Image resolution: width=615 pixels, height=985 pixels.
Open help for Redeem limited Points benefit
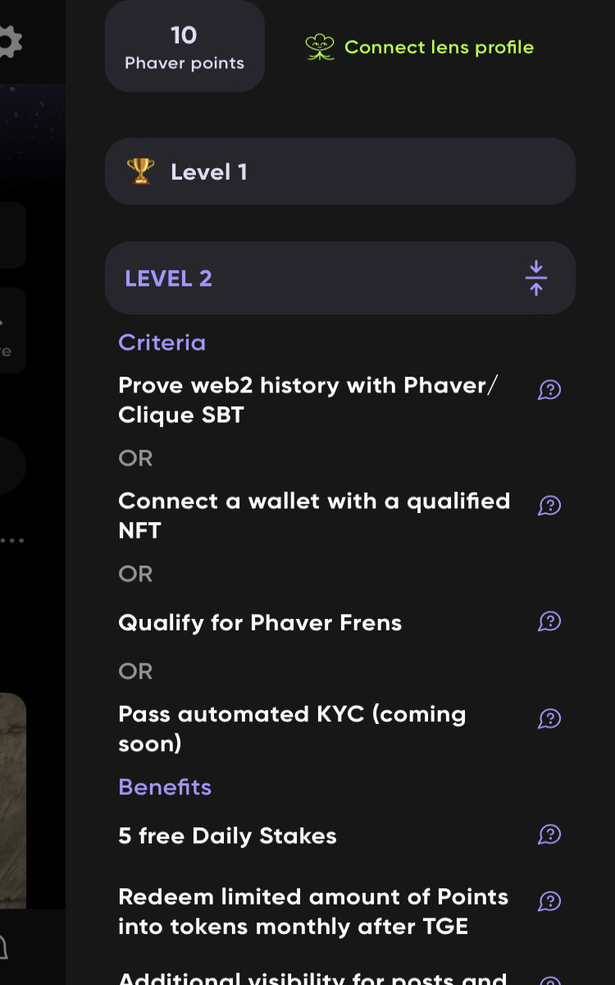[549, 901]
